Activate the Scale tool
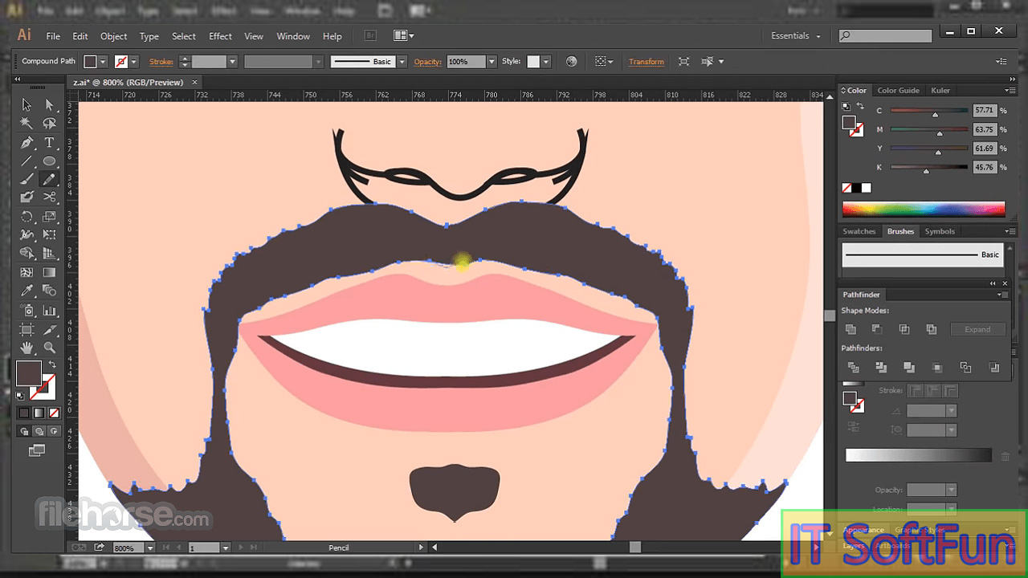 [x=49, y=217]
